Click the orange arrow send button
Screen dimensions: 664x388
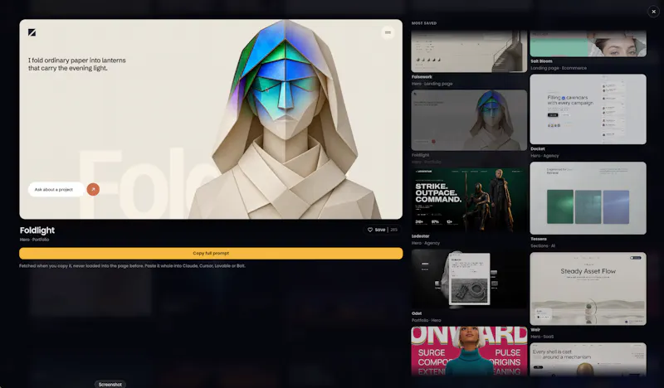point(93,189)
